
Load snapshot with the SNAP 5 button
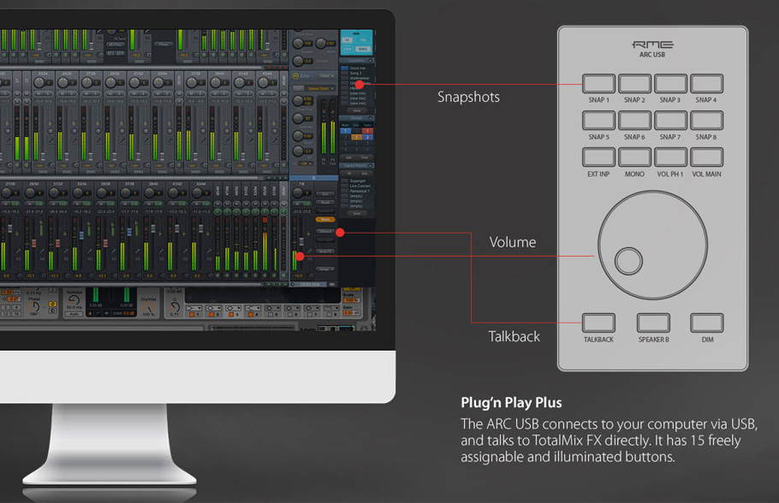pyautogui.click(x=598, y=120)
